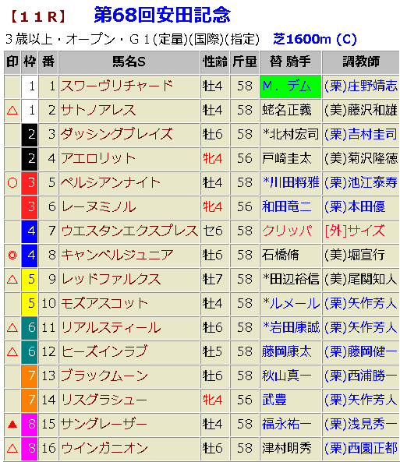Viewport: 400px width, 462px height.
Task: Select horse ウエスタンエクスプレス
Action: [129, 231]
